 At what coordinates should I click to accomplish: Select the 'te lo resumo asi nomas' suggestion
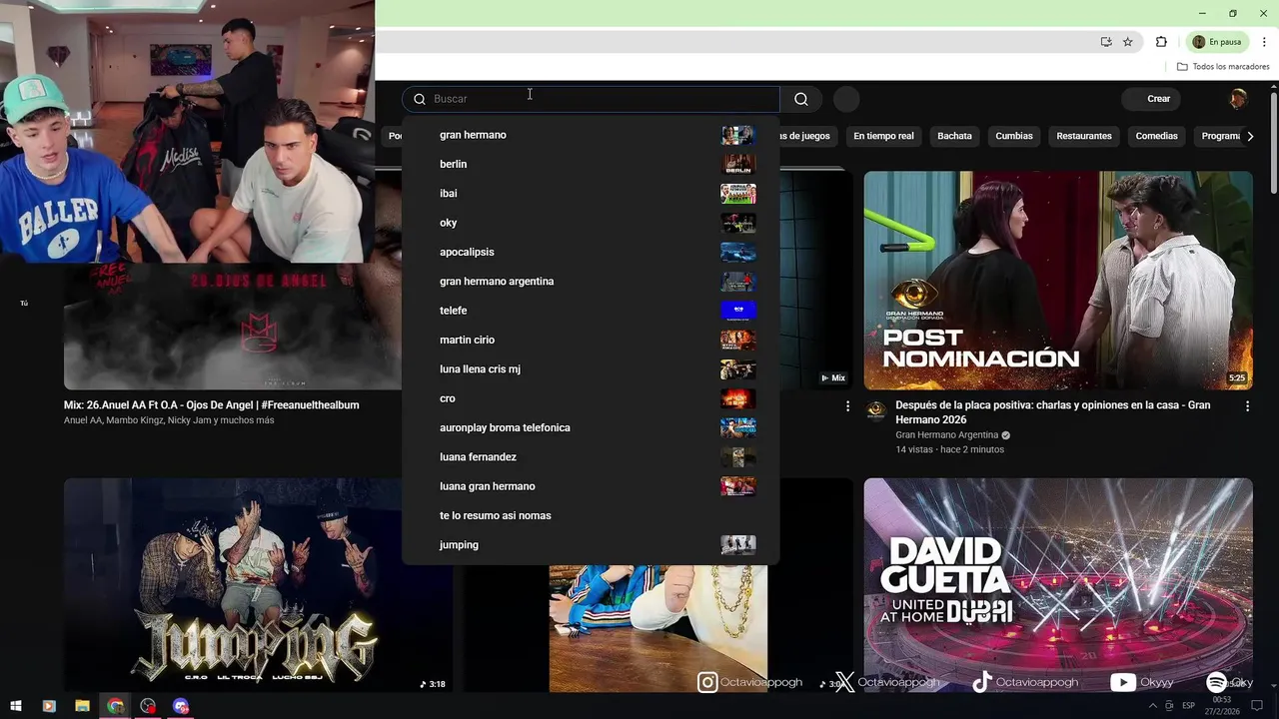[x=591, y=515]
